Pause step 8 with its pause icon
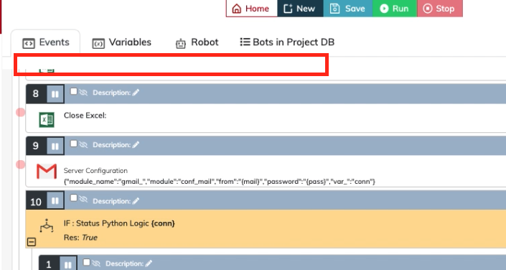Image resolution: width=506 pixels, height=270 pixels. pos(55,94)
